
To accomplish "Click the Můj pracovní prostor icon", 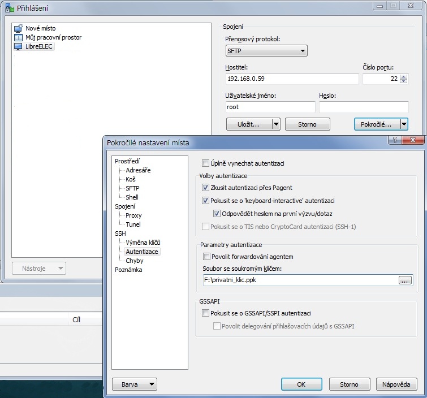I will click(x=18, y=37).
